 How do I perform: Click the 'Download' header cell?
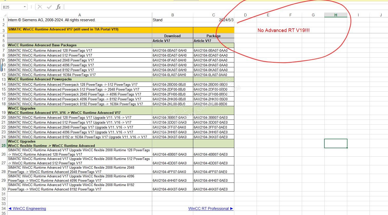click(x=172, y=36)
